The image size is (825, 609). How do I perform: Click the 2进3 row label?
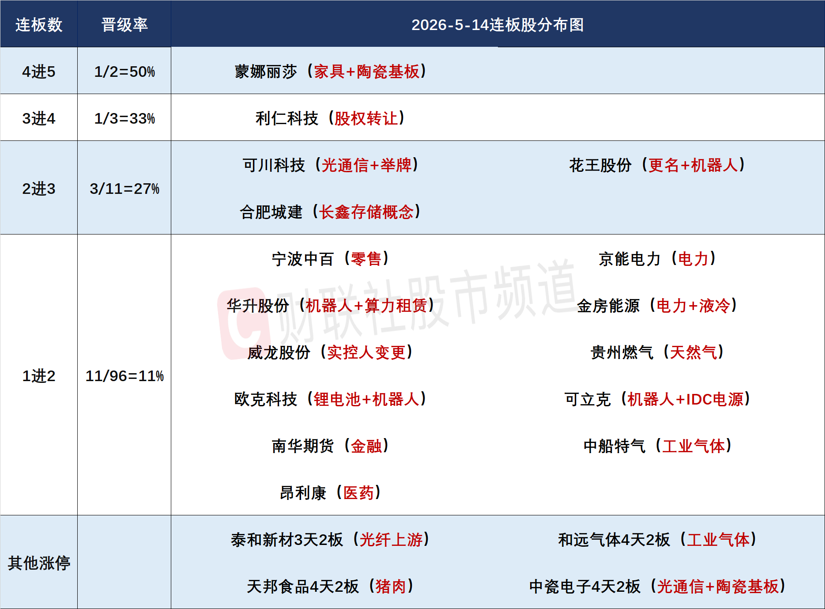[x=39, y=189]
